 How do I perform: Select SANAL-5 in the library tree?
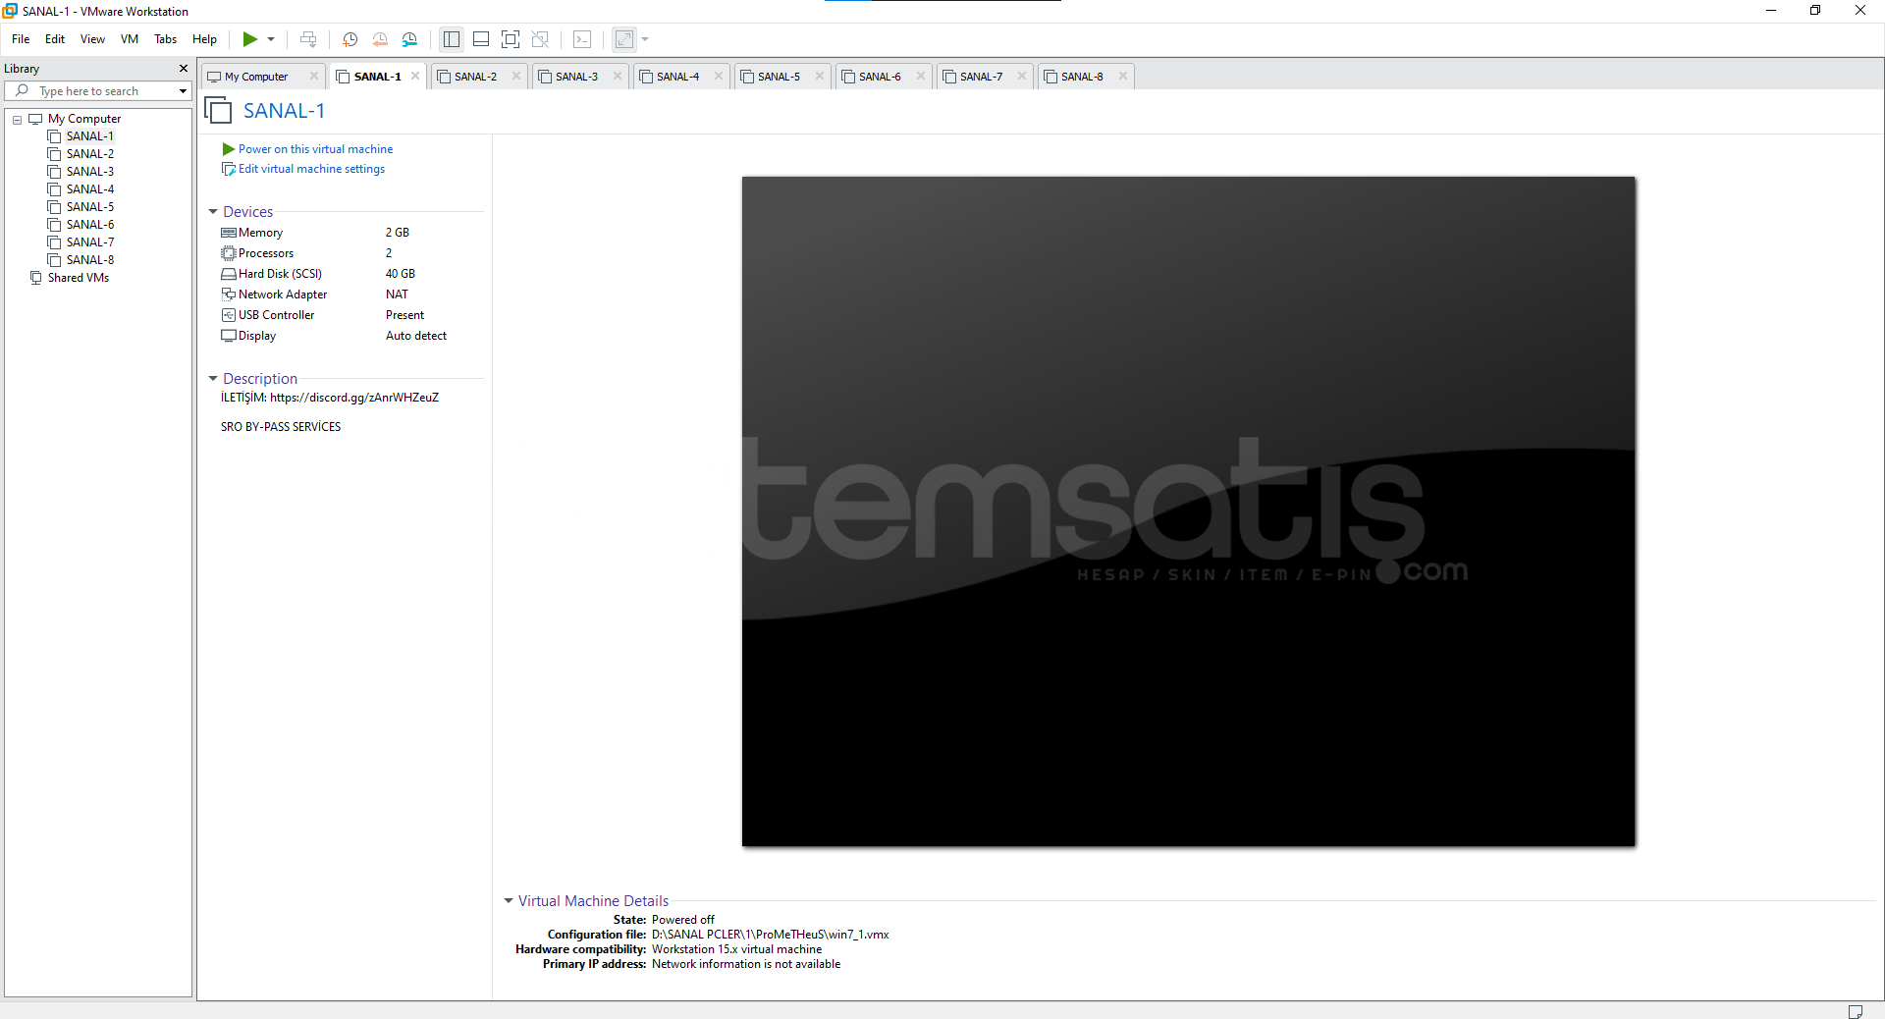[x=90, y=207]
